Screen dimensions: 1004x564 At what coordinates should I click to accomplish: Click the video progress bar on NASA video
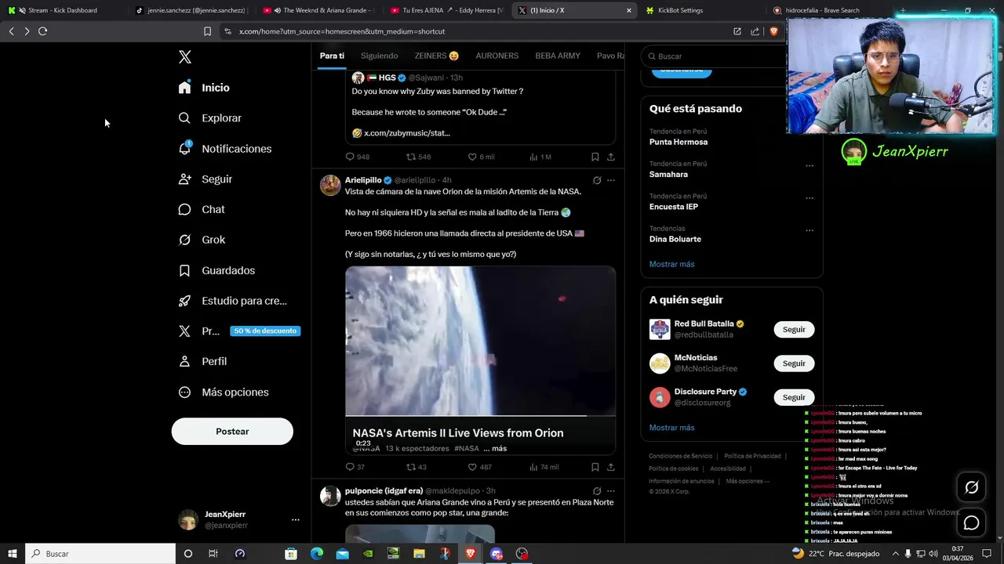(480, 415)
